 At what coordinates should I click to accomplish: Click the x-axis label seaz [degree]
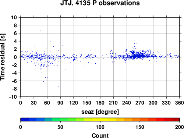[100, 112]
